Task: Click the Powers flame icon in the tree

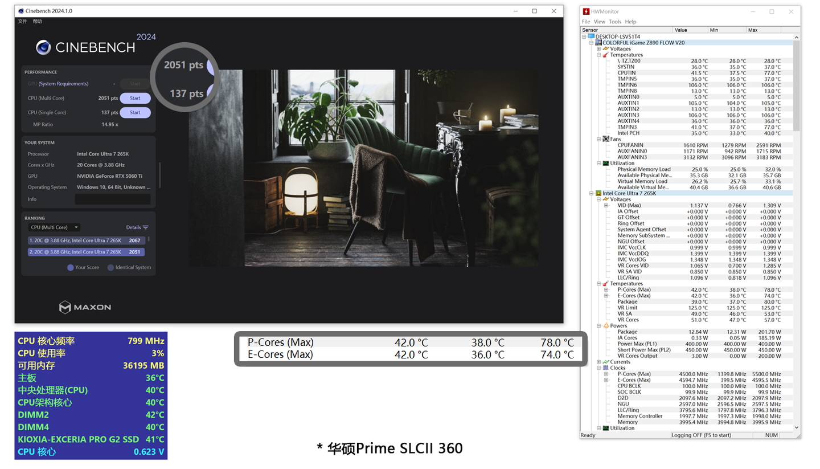Action: click(x=606, y=326)
